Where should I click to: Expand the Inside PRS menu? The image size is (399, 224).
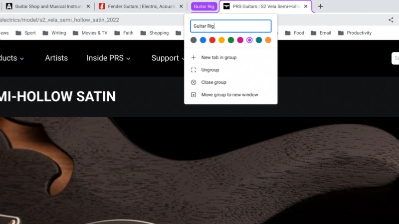108,58
